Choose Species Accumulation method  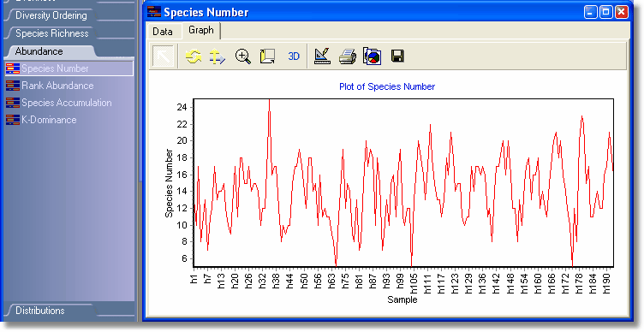tap(67, 103)
